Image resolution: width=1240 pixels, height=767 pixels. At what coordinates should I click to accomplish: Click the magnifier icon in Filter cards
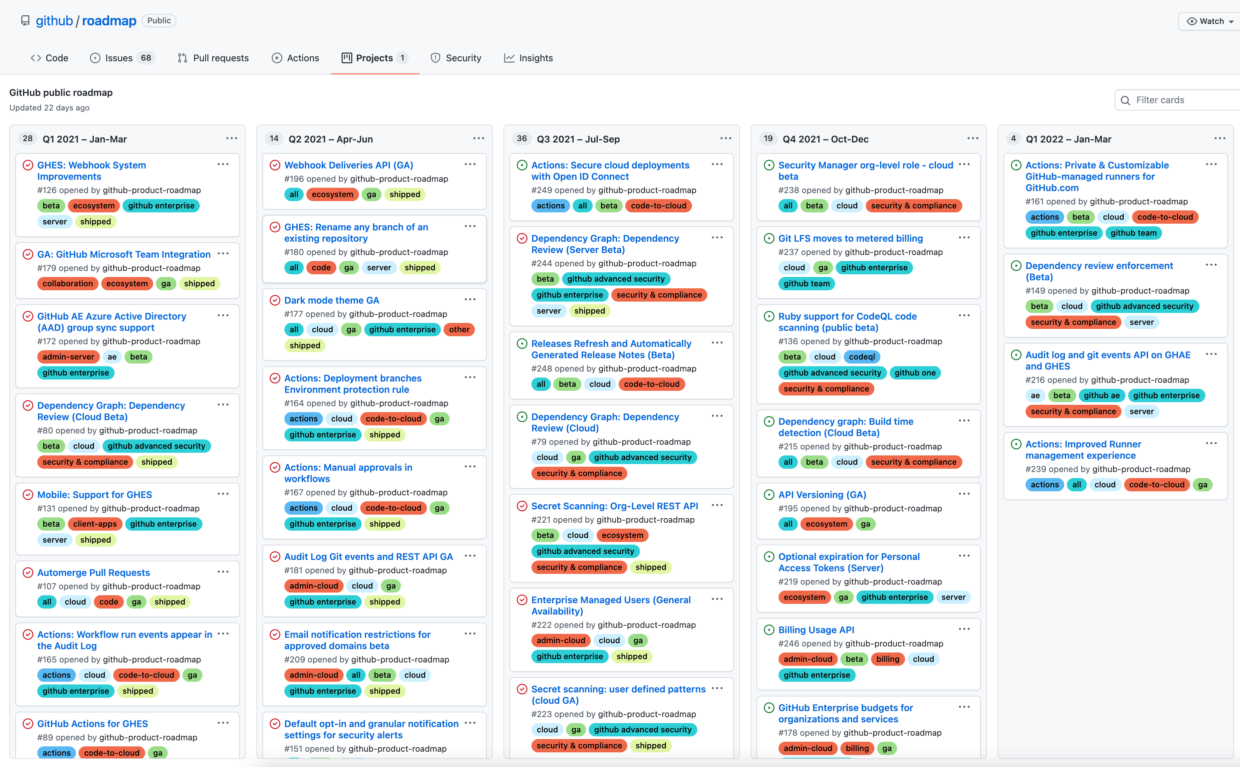click(1125, 101)
